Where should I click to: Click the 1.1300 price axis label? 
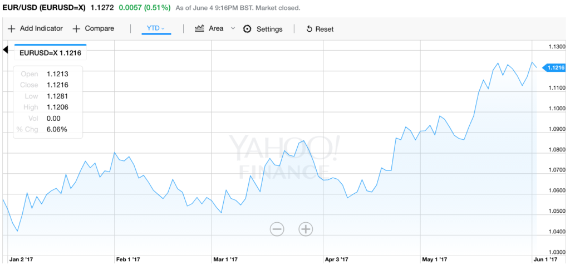point(556,47)
